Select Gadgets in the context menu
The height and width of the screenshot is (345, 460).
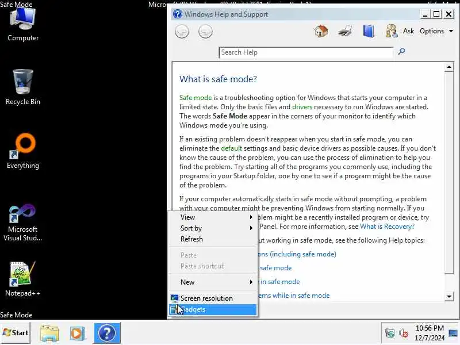tap(213, 309)
